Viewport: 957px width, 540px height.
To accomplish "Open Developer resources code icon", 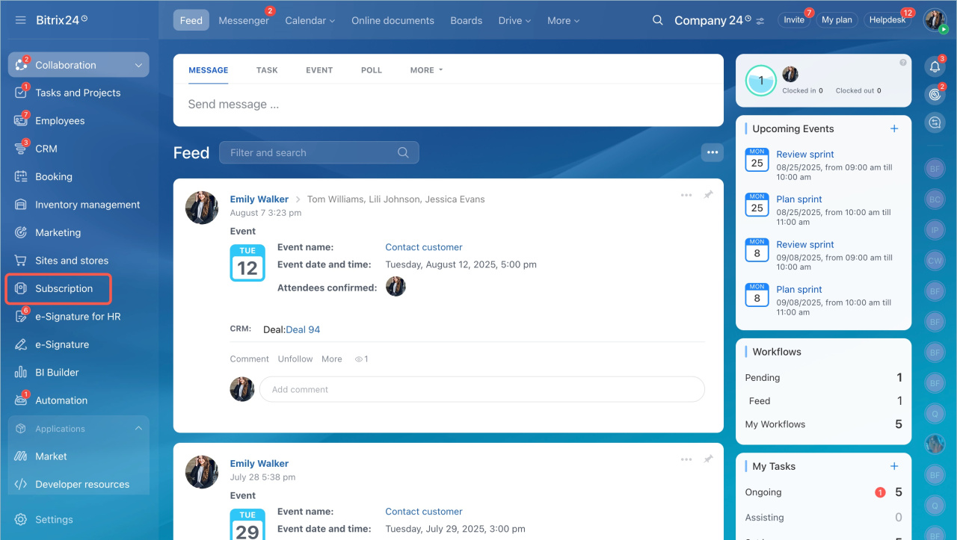I will [x=21, y=484].
